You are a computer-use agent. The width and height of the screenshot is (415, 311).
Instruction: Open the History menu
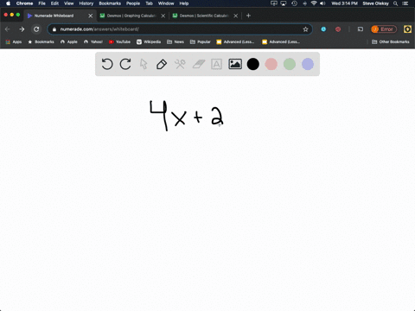point(86,3)
